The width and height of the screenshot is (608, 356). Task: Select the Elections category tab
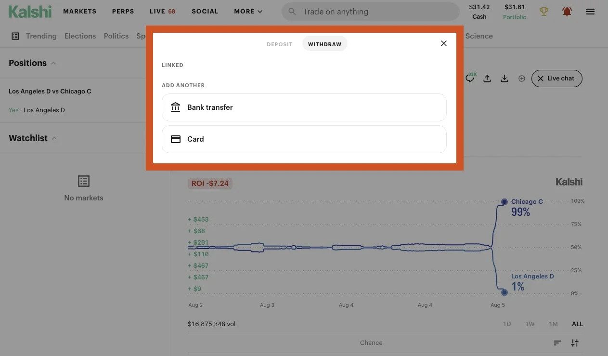pos(80,36)
